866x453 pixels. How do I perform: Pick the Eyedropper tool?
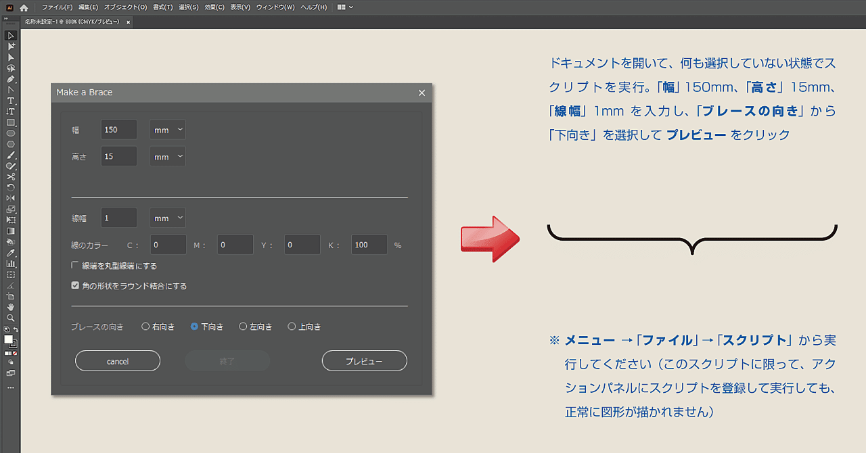point(10,252)
